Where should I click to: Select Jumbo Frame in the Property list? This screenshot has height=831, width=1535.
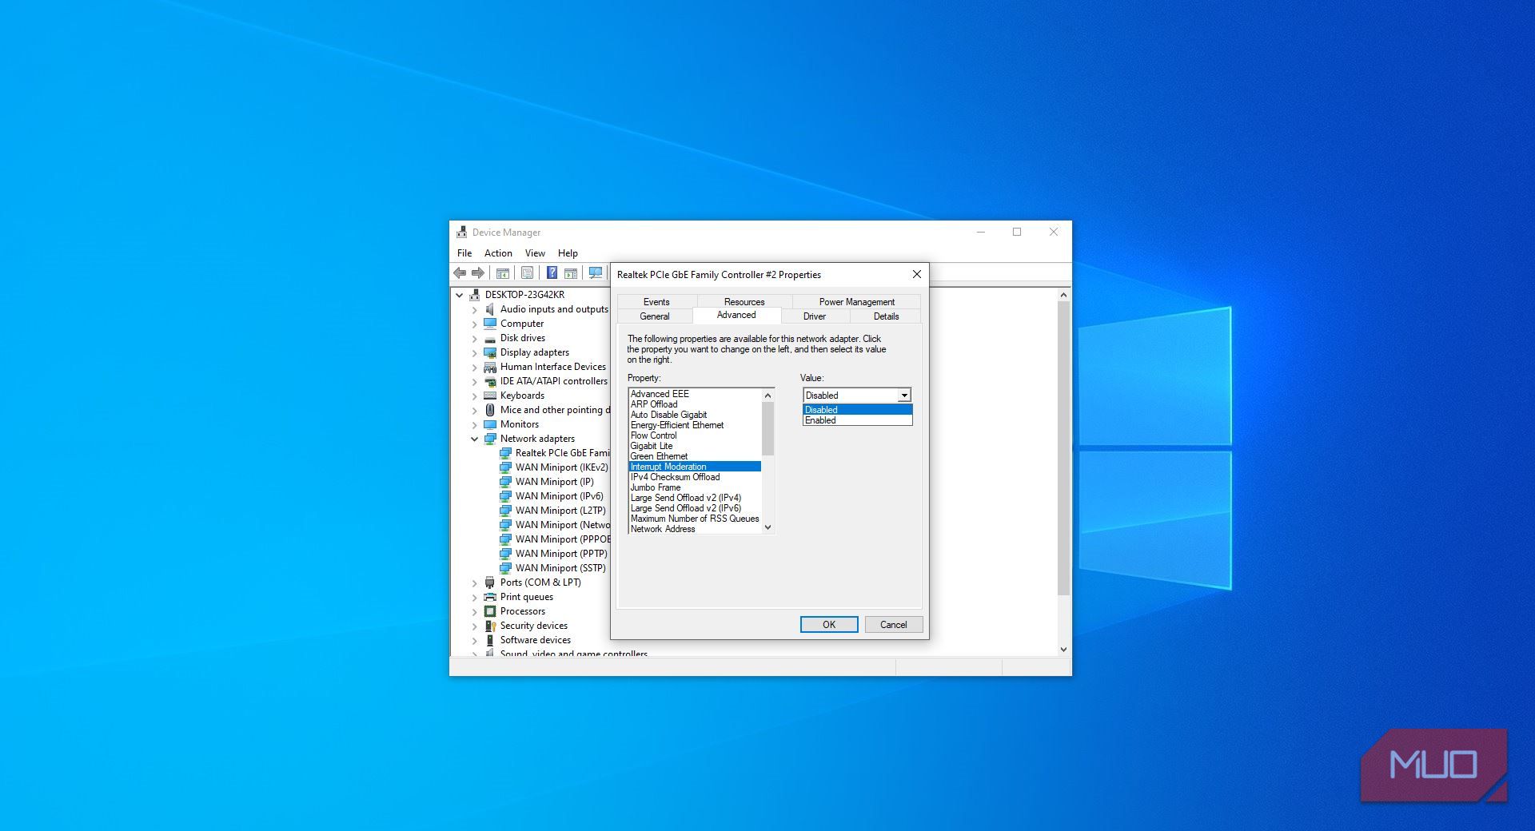point(656,487)
